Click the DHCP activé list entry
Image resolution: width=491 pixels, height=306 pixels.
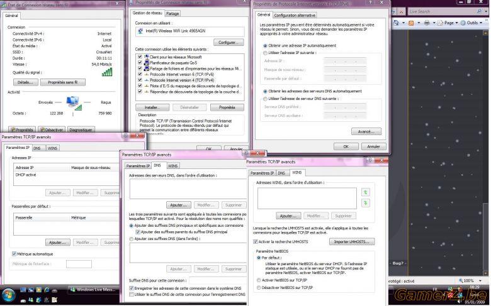[x=26, y=175]
